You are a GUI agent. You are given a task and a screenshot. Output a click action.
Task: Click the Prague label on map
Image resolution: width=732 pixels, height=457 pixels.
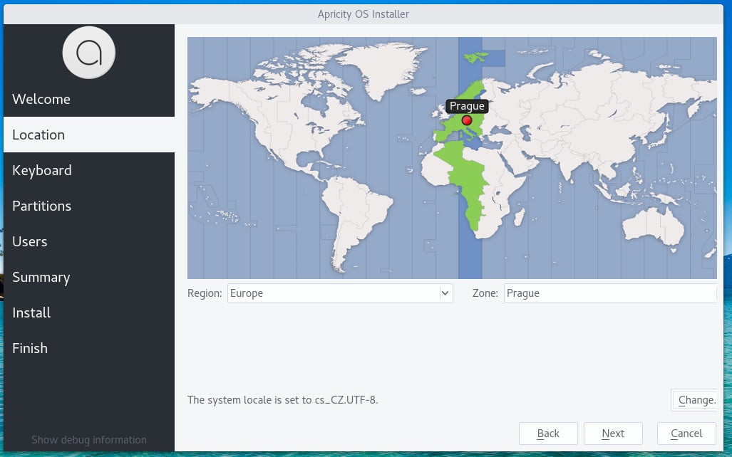[467, 106]
